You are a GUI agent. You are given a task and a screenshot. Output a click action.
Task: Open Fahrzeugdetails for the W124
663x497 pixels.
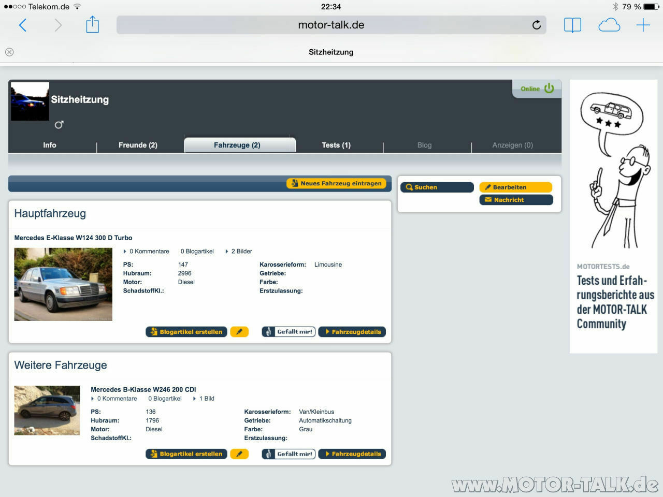point(352,332)
